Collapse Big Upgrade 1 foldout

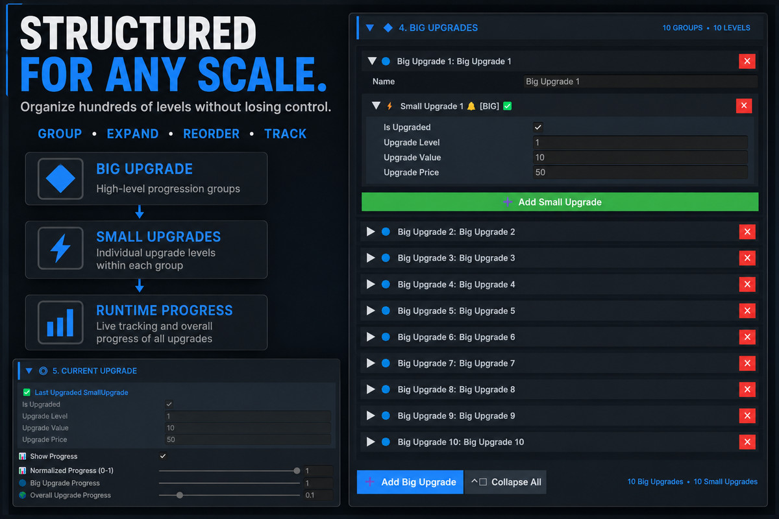tap(372, 61)
